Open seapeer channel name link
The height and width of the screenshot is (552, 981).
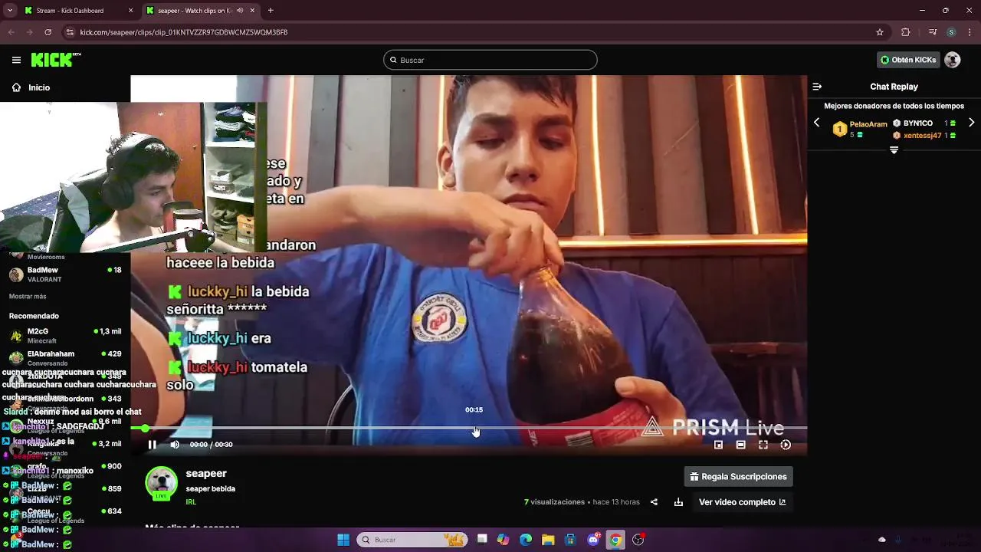[x=206, y=474]
